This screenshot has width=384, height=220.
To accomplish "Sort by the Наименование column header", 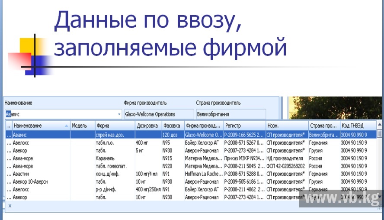I will point(41,126).
